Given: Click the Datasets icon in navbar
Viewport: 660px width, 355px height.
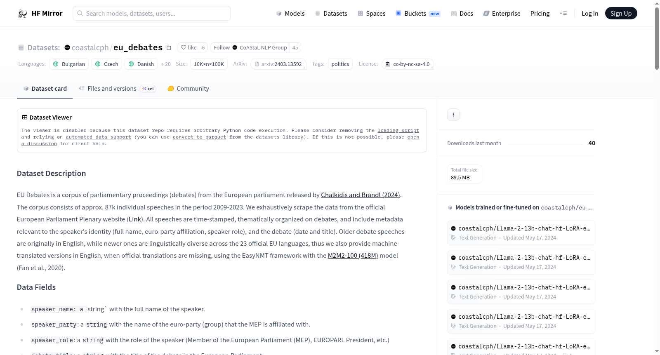Looking at the screenshot, I should coord(318,14).
